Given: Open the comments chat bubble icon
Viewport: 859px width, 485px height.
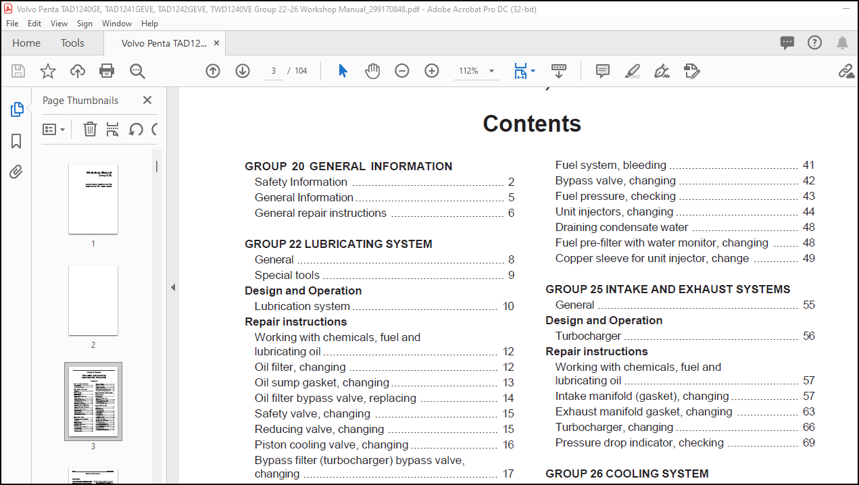Looking at the screenshot, I should (787, 43).
